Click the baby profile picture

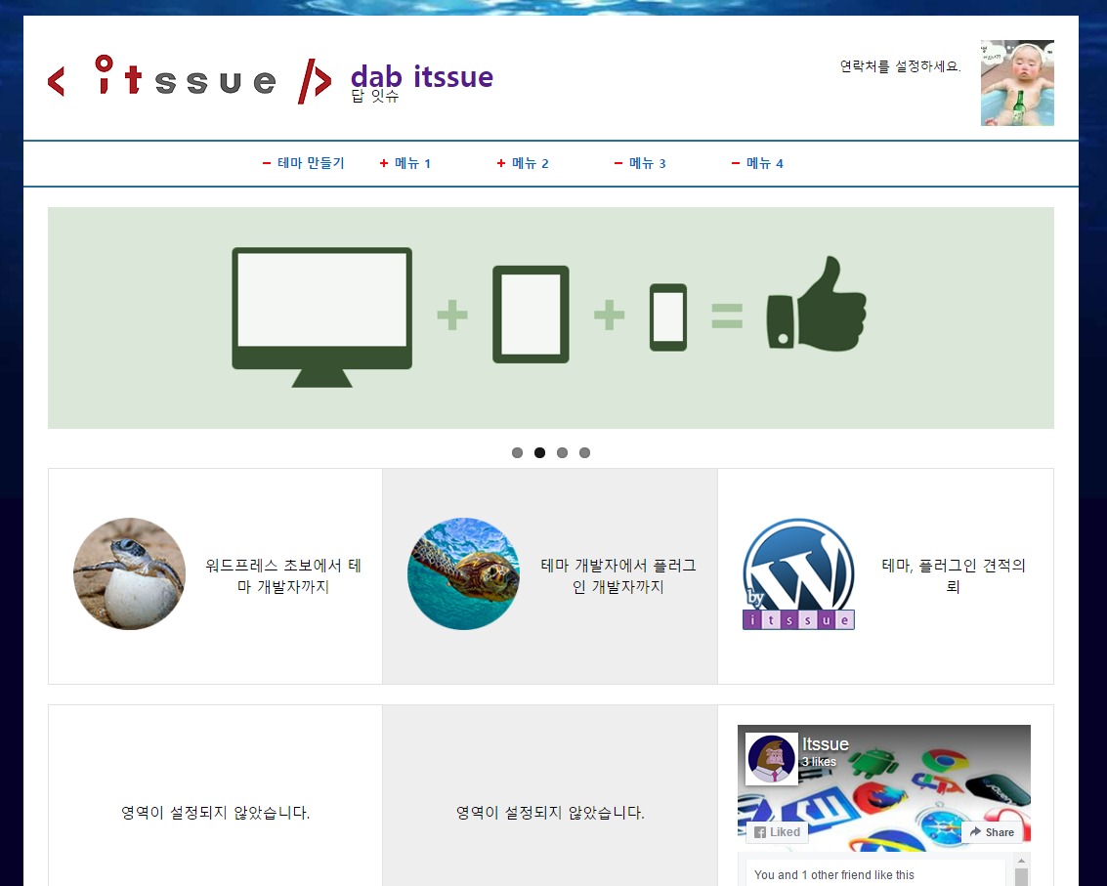[x=1017, y=83]
